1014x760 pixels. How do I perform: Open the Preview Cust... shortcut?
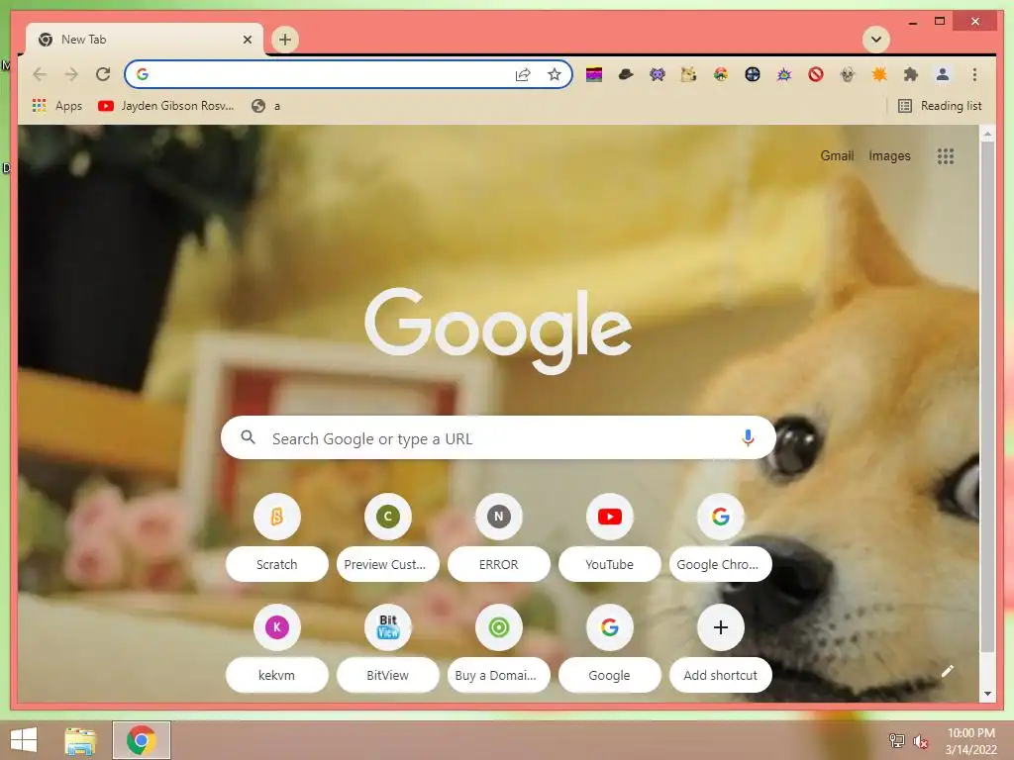coord(387,537)
